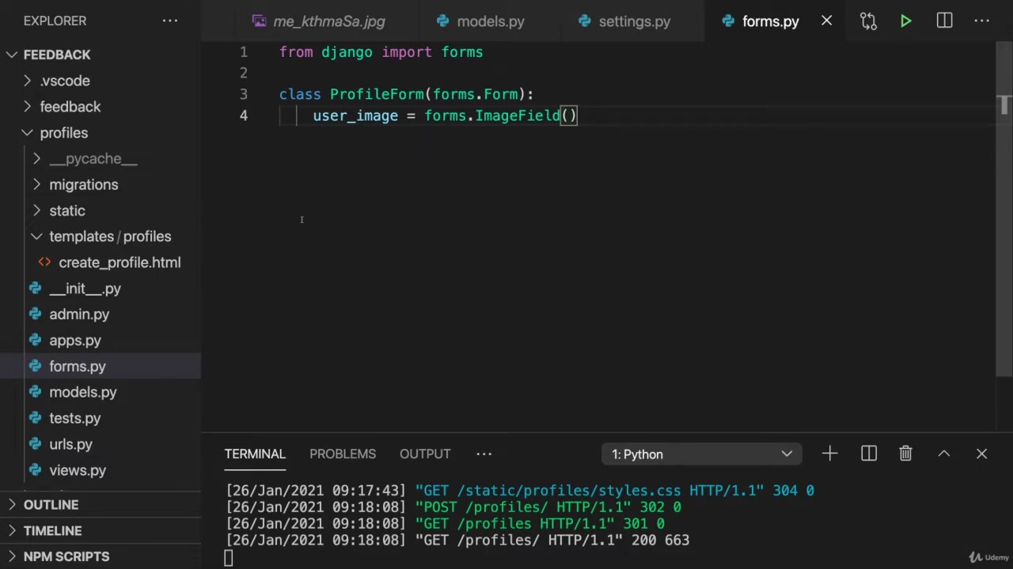1013x569 pixels.
Task: Expand the OUTLINE section
Action: 51,504
